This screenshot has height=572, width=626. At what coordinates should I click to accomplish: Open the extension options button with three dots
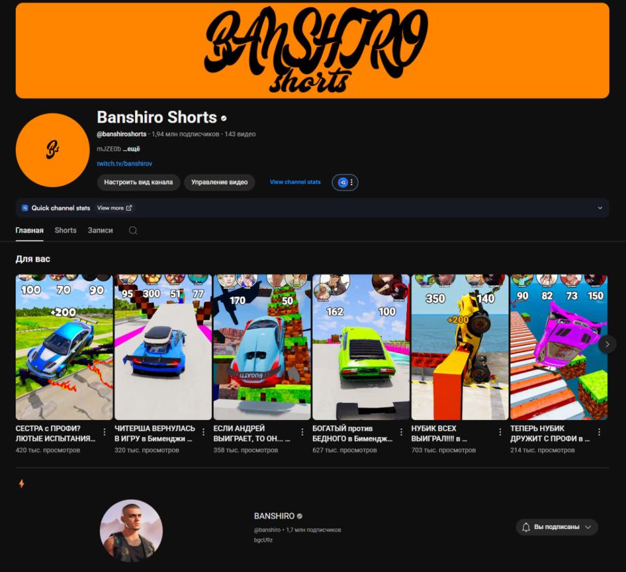[x=345, y=183]
